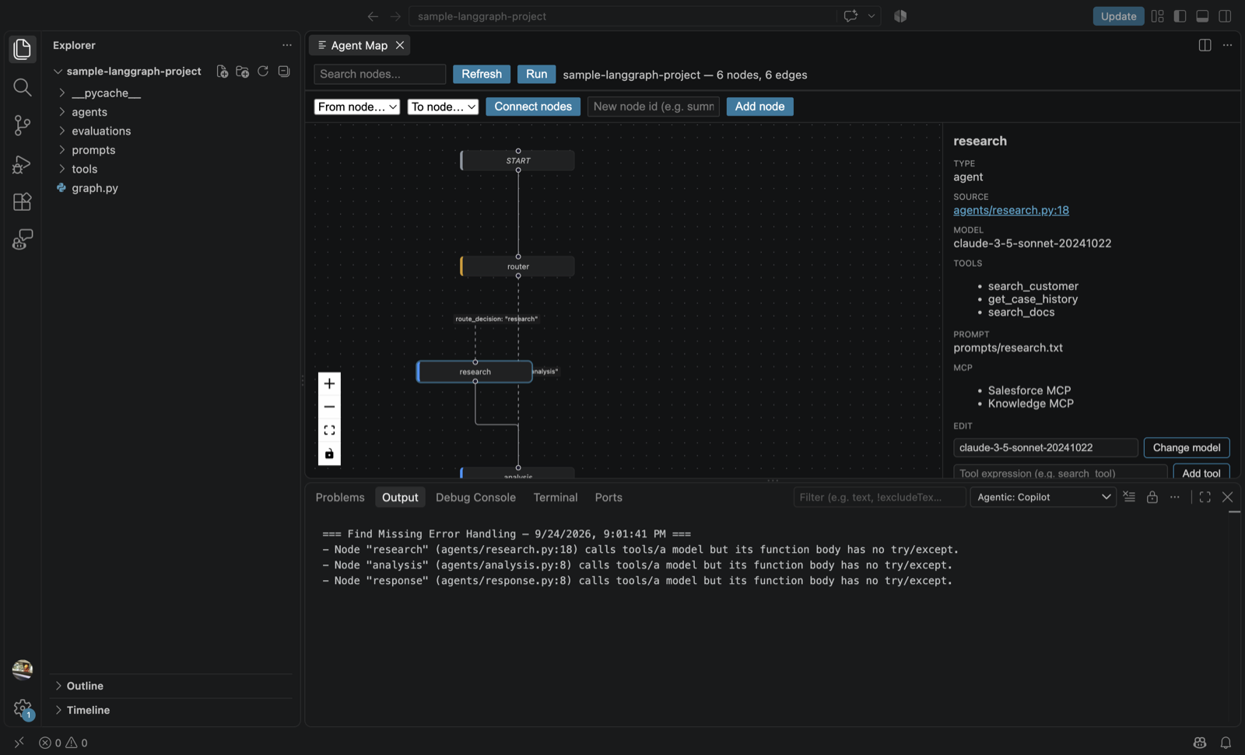The image size is (1245, 755).
Task: Open Source Control view icon
Action: pyautogui.click(x=23, y=125)
